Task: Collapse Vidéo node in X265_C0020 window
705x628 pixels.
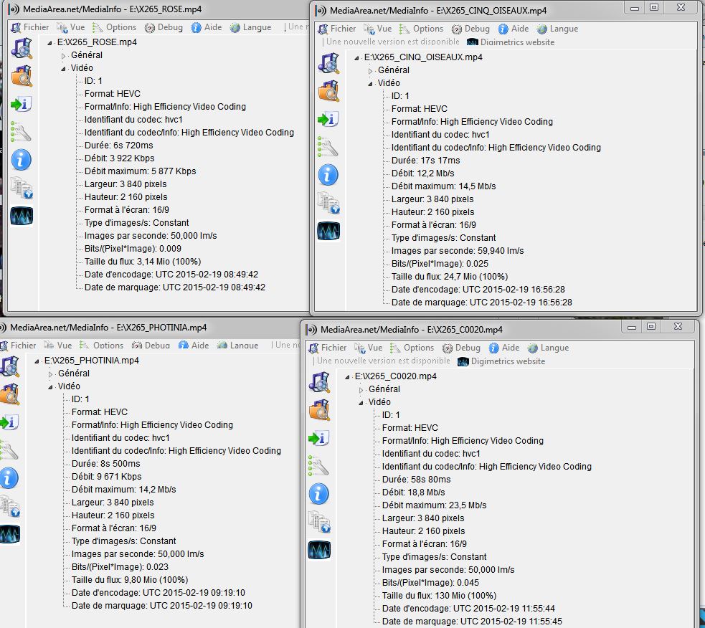Action: point(361,403)
